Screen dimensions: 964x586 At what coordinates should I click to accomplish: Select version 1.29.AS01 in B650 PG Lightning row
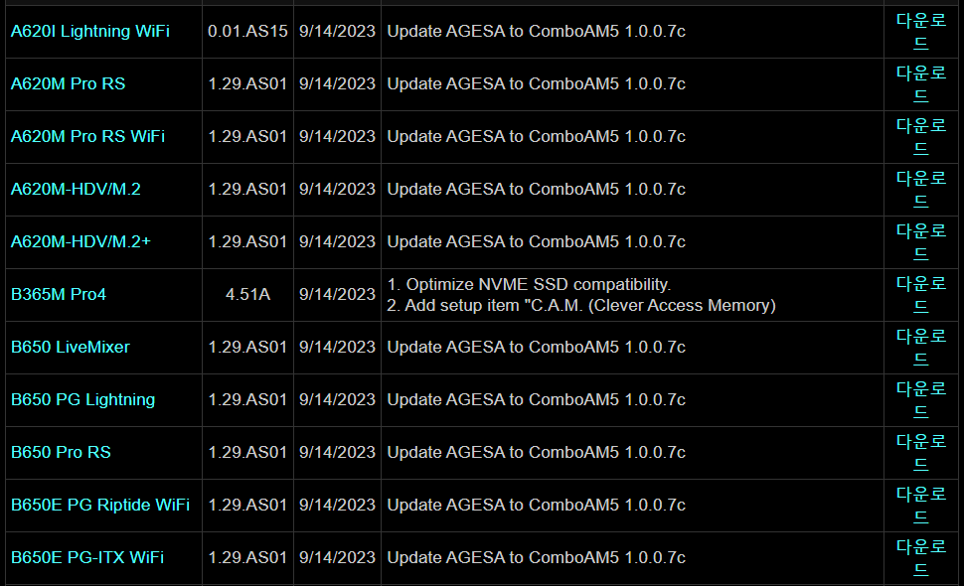pyautogui.click(x=247, y=400)
